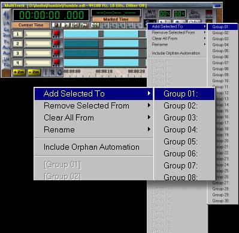Viewport: 239px width, 233px height.
Task: Select the light blue first region on track 1
Action: tap(81, 34)
